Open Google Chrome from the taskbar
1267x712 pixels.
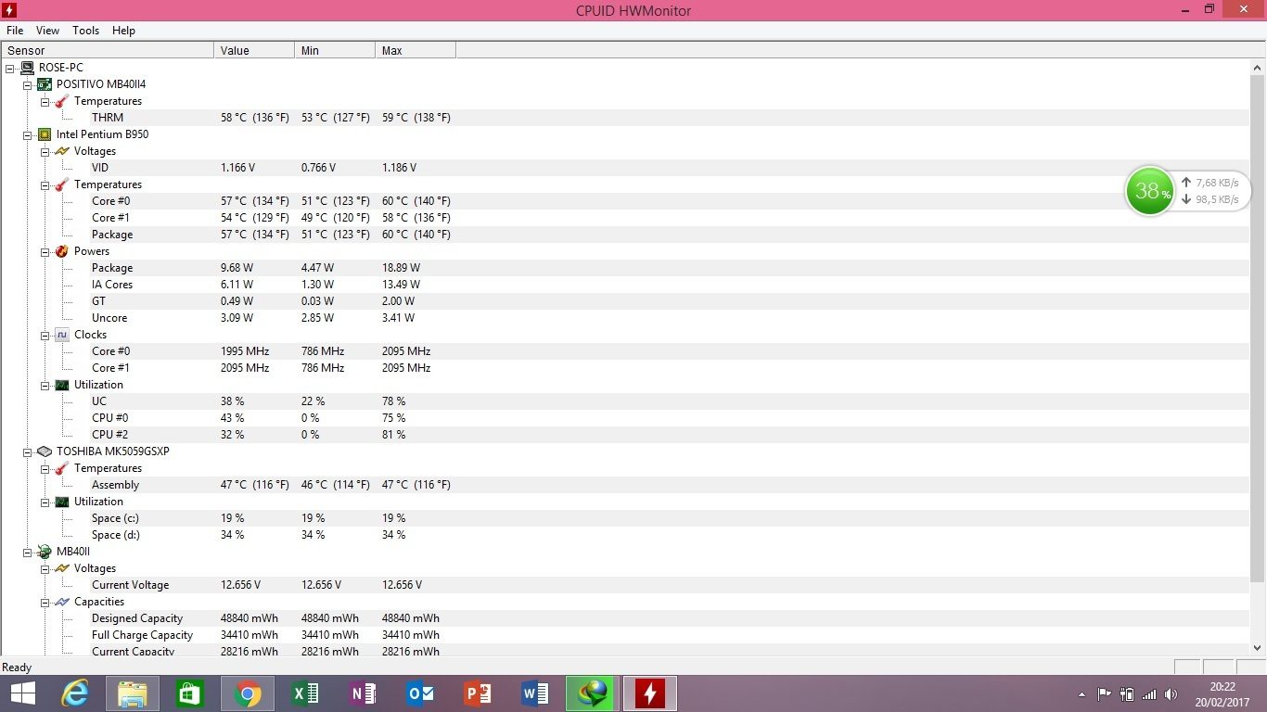click(x=247, y=693)
